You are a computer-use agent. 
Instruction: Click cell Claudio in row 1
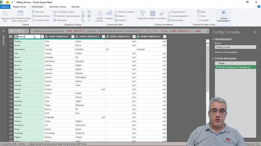[x=29, y=41]
